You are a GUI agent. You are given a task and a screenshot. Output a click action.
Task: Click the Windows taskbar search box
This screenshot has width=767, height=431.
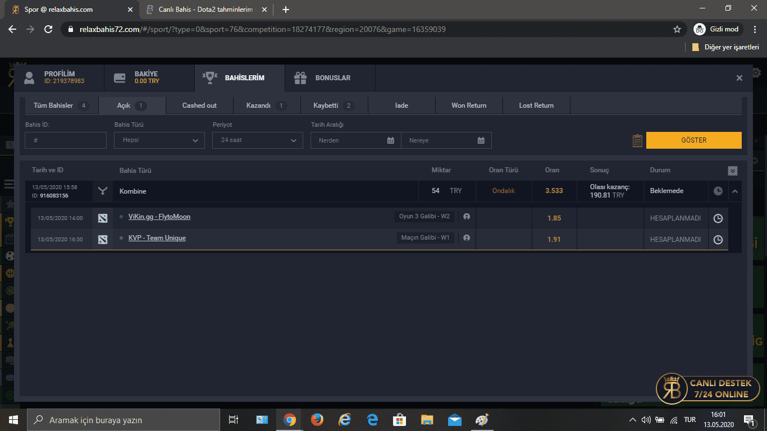click(124, 420)
